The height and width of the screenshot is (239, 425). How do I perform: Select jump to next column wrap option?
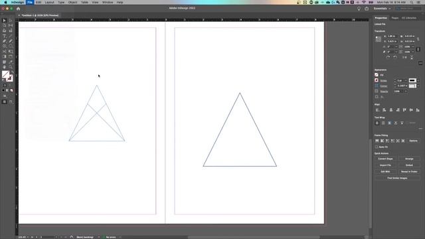point(402,123)
